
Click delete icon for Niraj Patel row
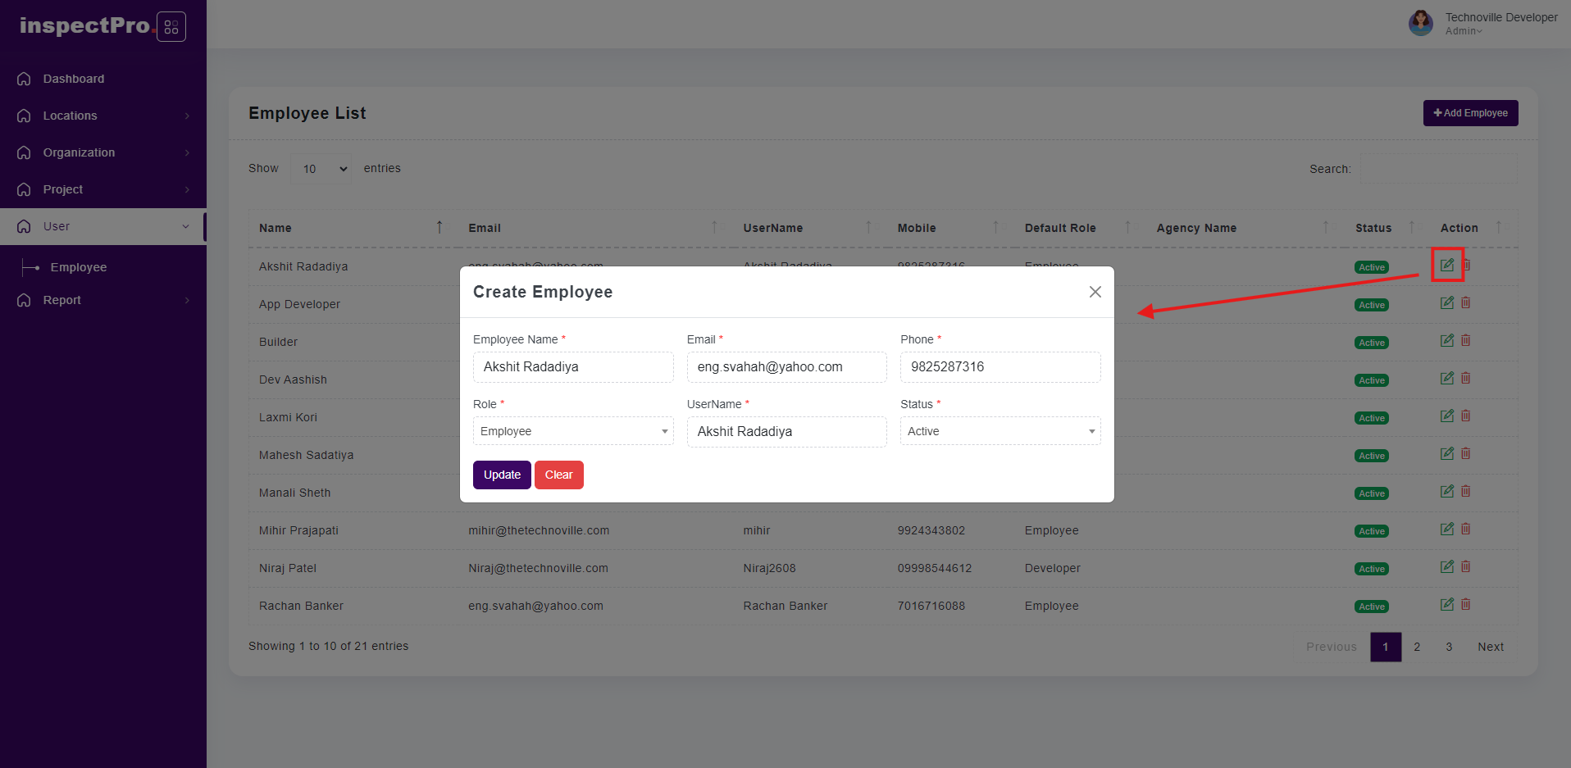1466,567
